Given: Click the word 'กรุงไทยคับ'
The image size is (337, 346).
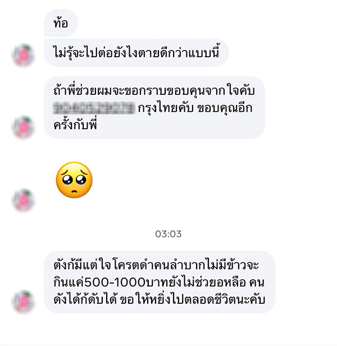Looking at the screenshot, I should [x=166, y=108].
